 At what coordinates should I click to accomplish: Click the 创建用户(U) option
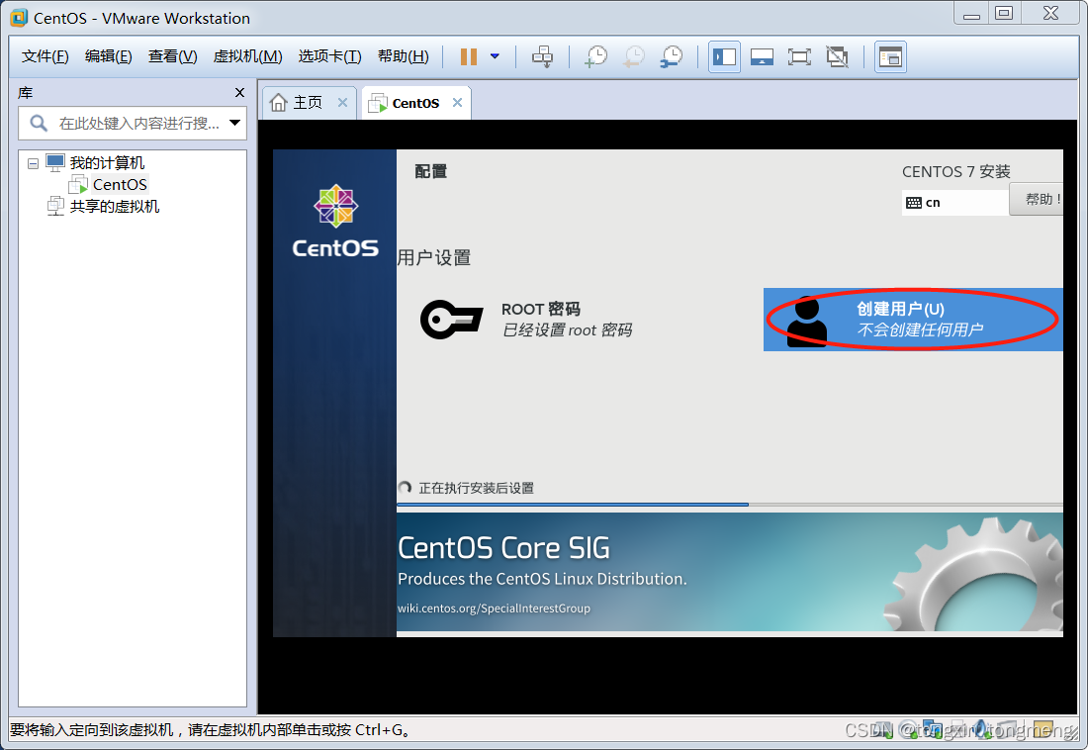(x=913, y=320)
